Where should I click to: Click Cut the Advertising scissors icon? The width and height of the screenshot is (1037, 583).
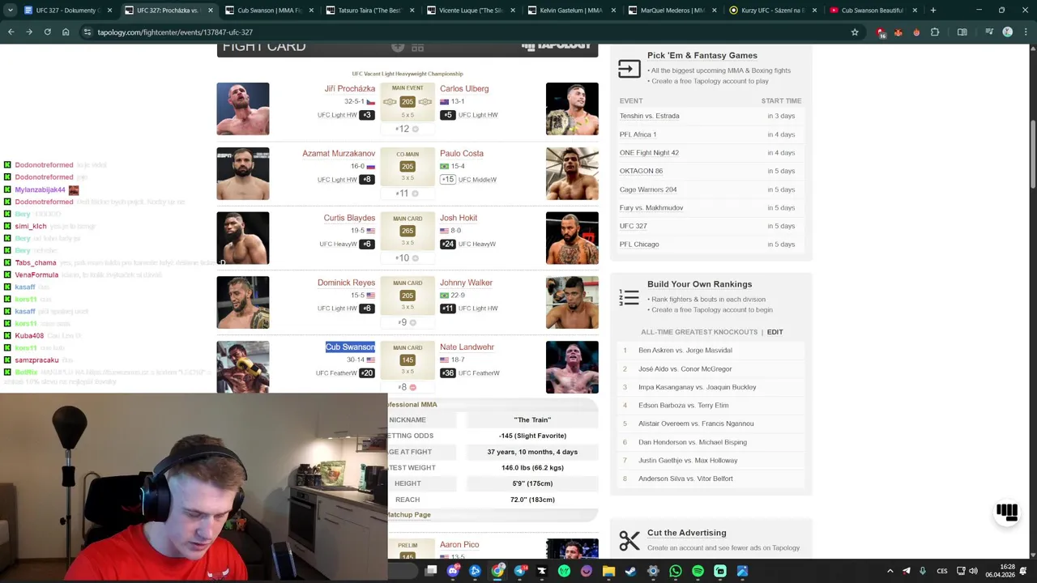click(629, 540)
